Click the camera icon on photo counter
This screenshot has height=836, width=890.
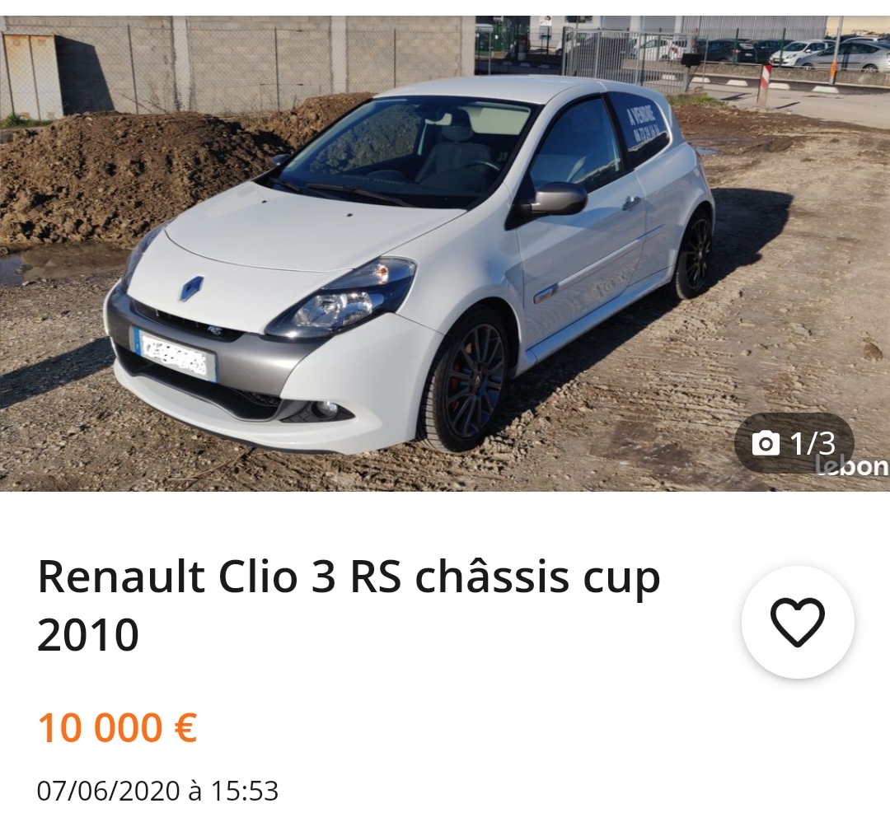[x=765, y=443]
